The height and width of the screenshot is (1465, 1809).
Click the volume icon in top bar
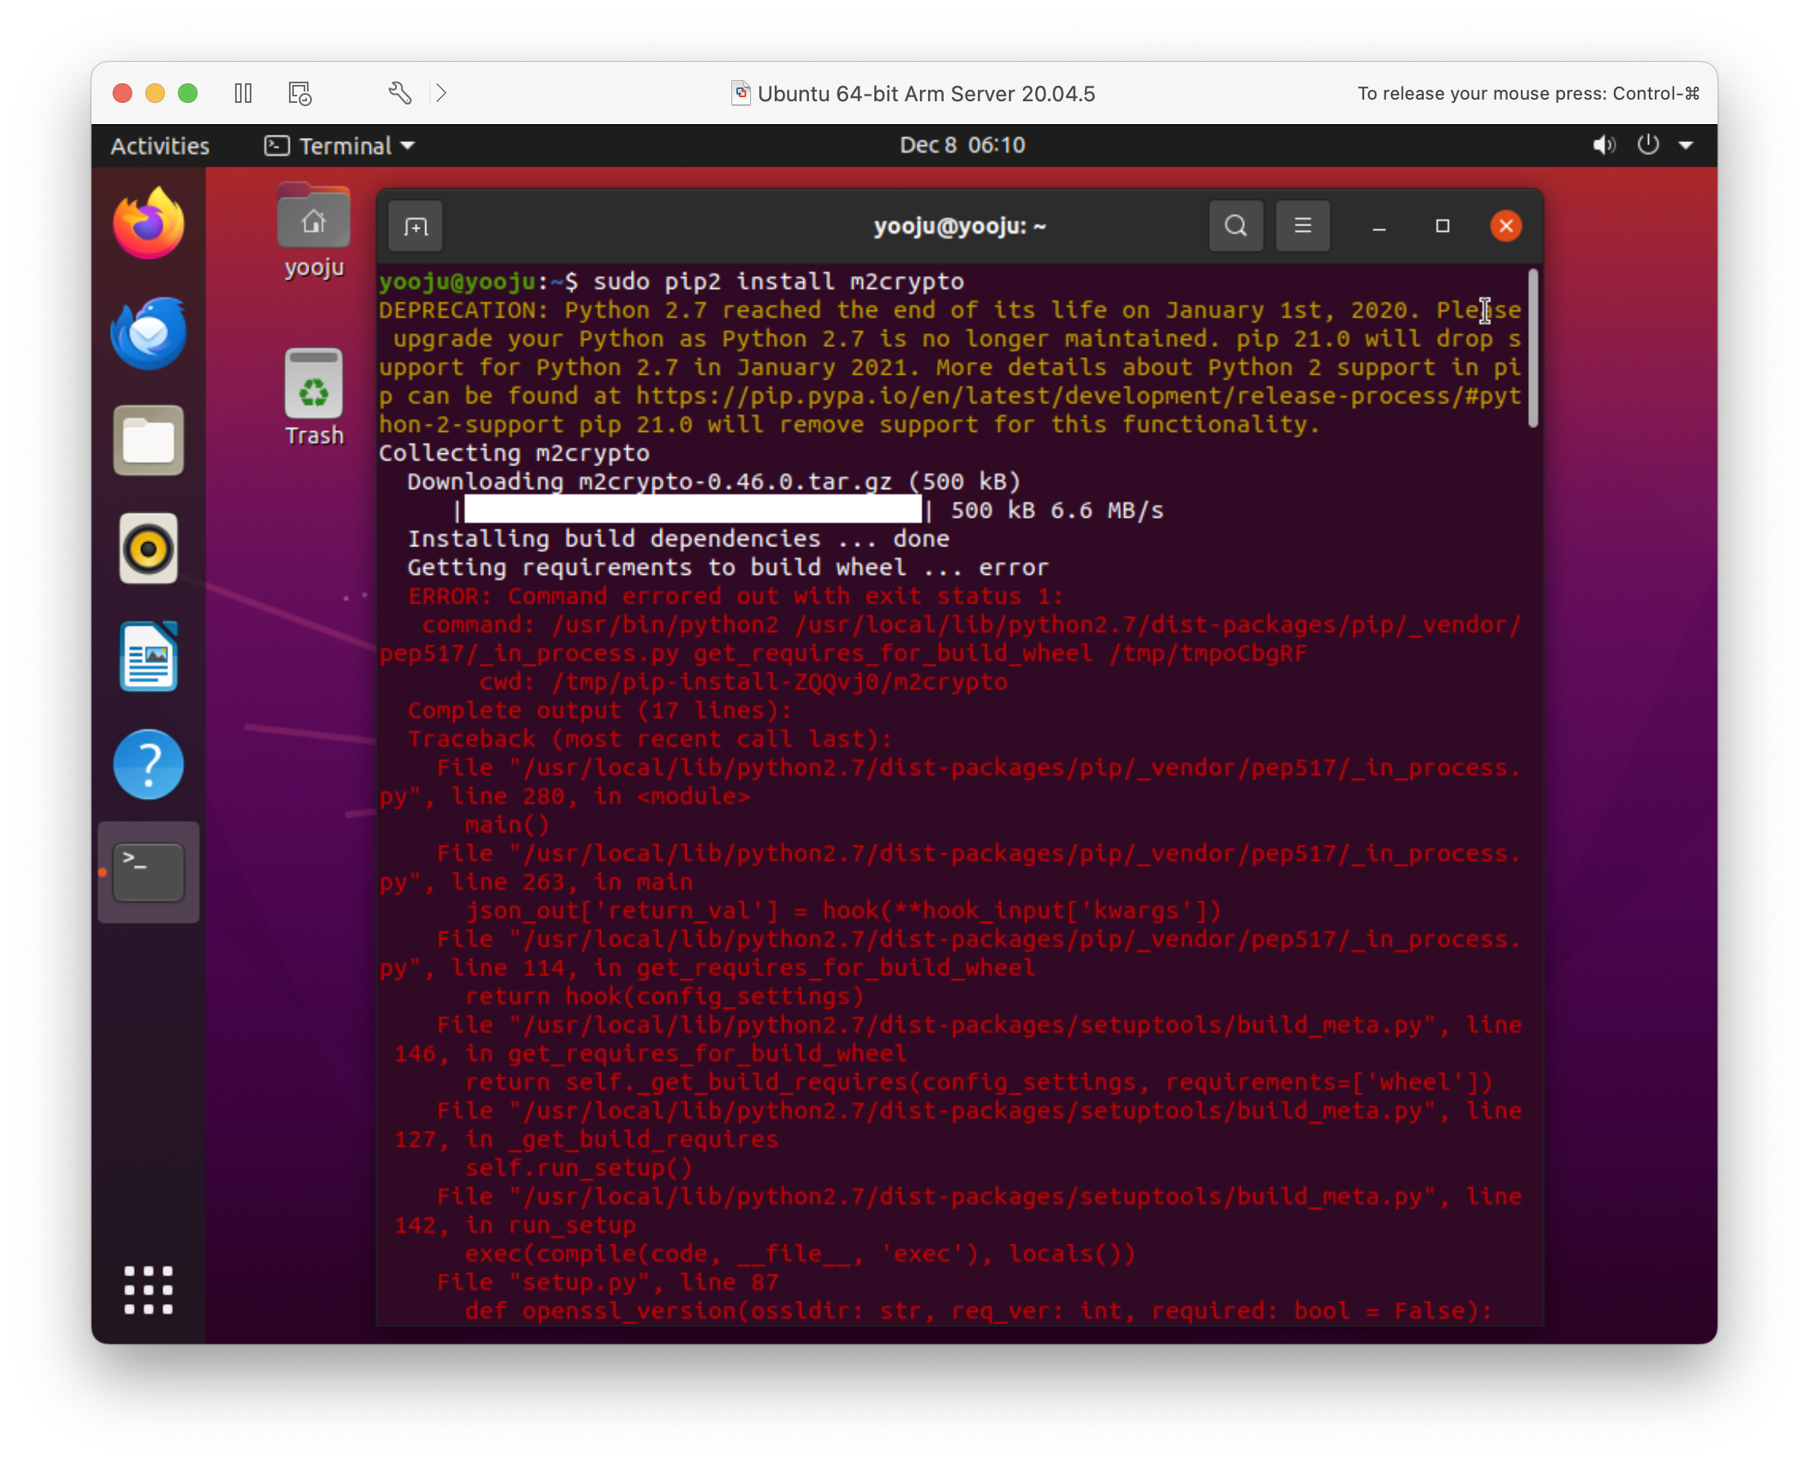coord(1603,145)
